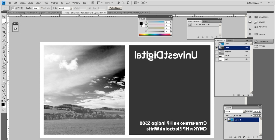The image size is (275, 140).
Task: Click the CMYK color spectrum ramp
Action: tap(155, 35)
